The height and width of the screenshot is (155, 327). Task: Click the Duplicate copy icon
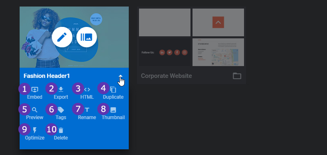pos(113,89)
